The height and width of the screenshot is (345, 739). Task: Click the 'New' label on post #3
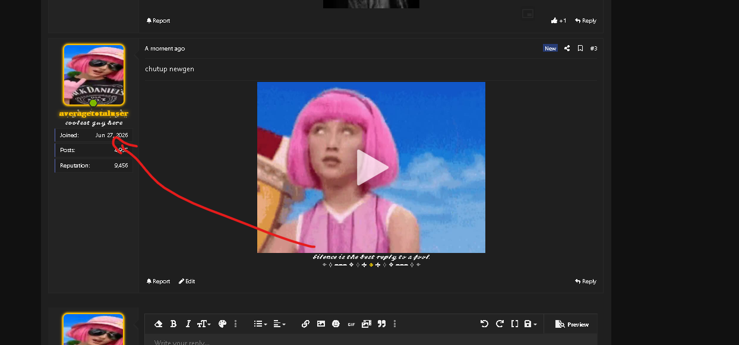coord(551,49)
